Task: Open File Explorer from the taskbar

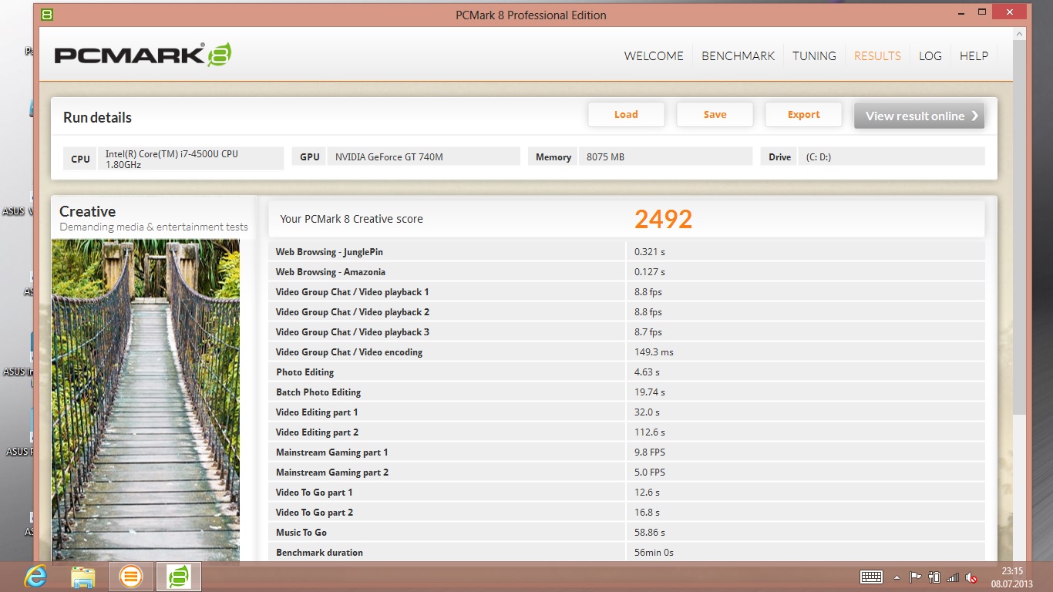Action: (x=82, y=576)
